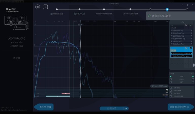
Task: Click the circle marker beside Right Back Top
Action: [172, 44]
